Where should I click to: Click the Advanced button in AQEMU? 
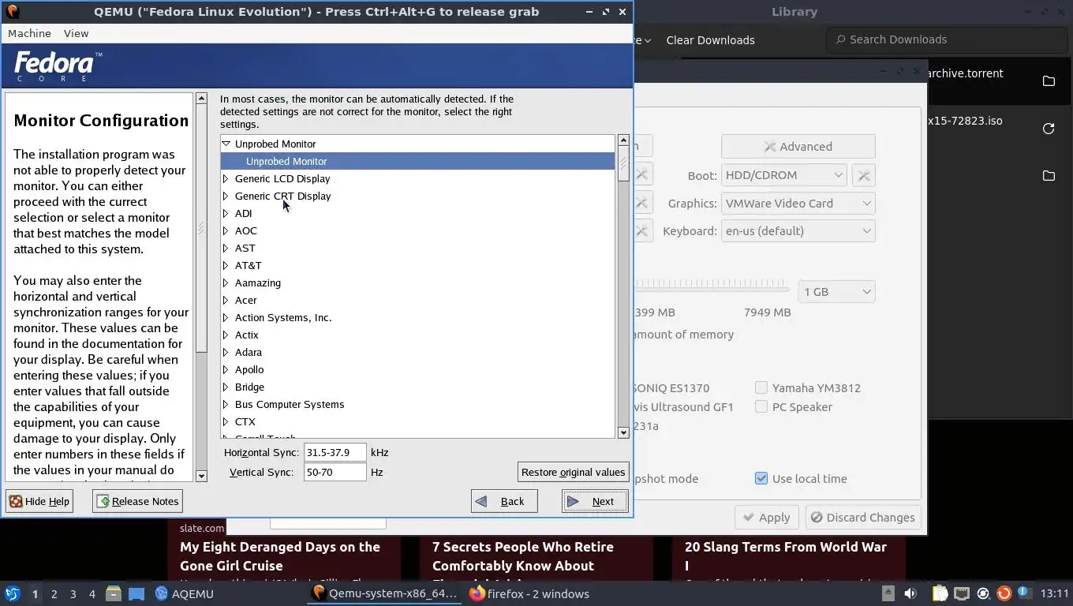point(798,146)
